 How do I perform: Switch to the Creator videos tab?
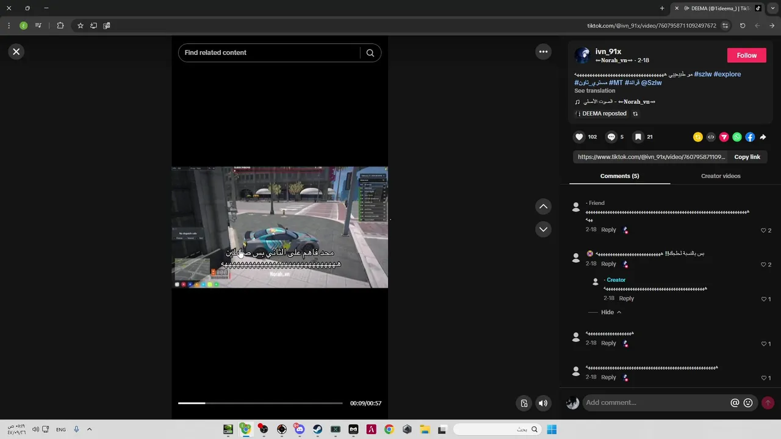pos(721,176)
